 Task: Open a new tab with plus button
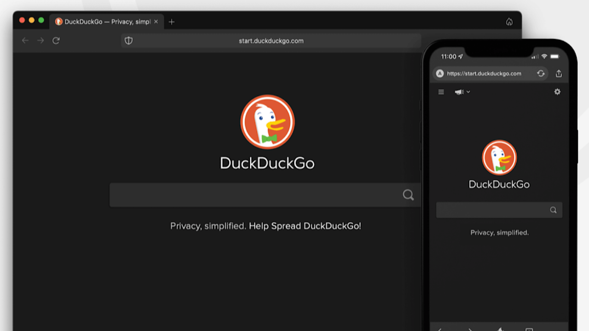point(172,22)
